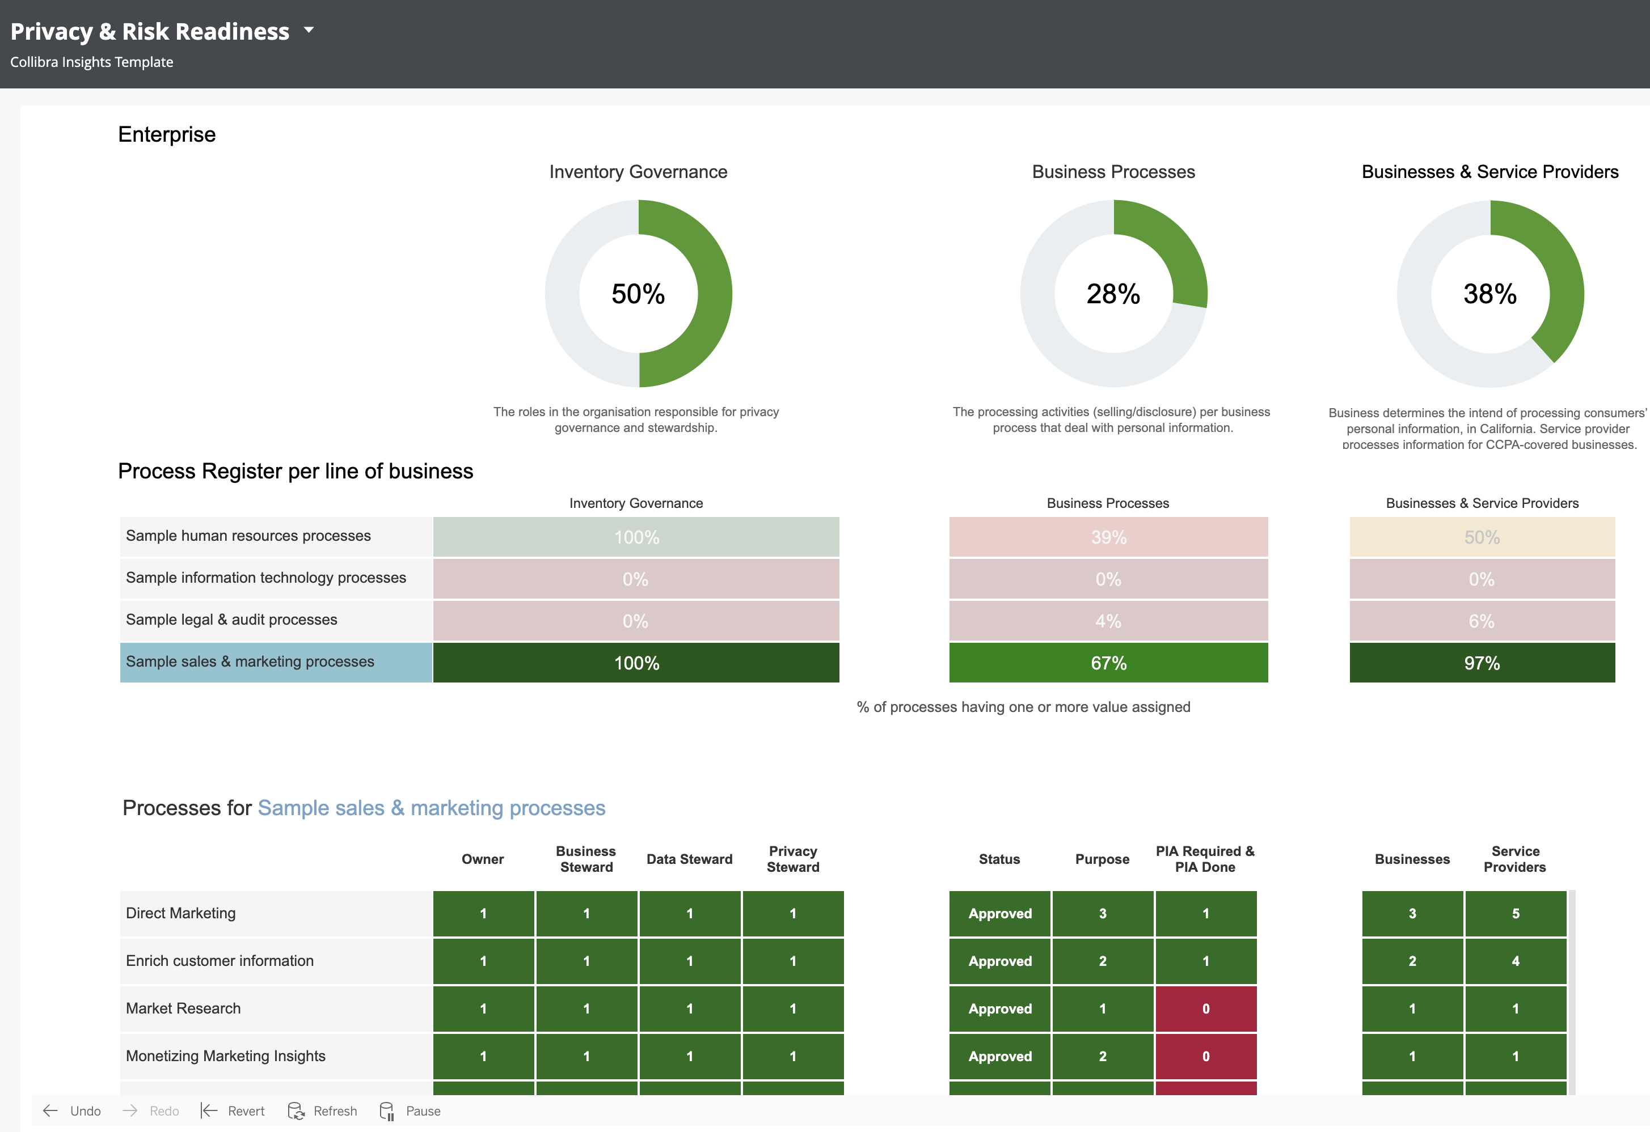Open the Privacy & Risk Readiness dropdown arrow
The width and height of the screenshot is (1650, 1132).
309,31
